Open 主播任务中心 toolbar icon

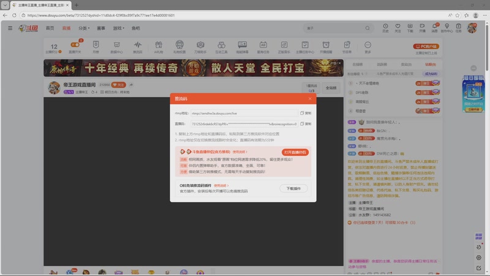pos(305,47)
